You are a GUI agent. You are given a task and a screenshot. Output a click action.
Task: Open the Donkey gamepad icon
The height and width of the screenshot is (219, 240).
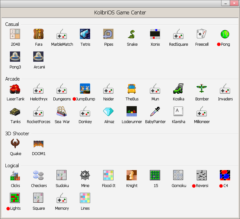click(x=85, y=111)
